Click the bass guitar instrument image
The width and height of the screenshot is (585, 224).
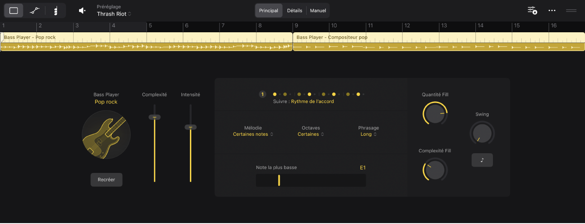tap(106, 134)
